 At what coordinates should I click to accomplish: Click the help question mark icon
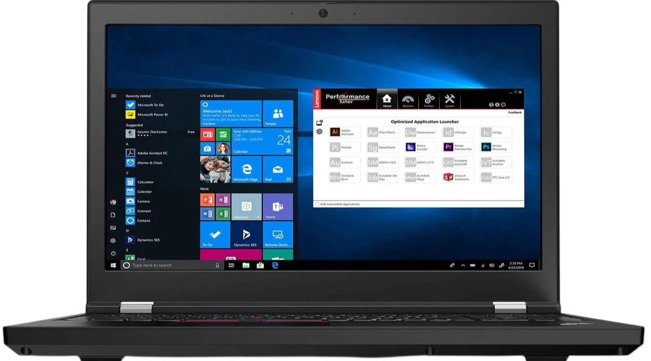pyautogui.click(x=491, y=105)
